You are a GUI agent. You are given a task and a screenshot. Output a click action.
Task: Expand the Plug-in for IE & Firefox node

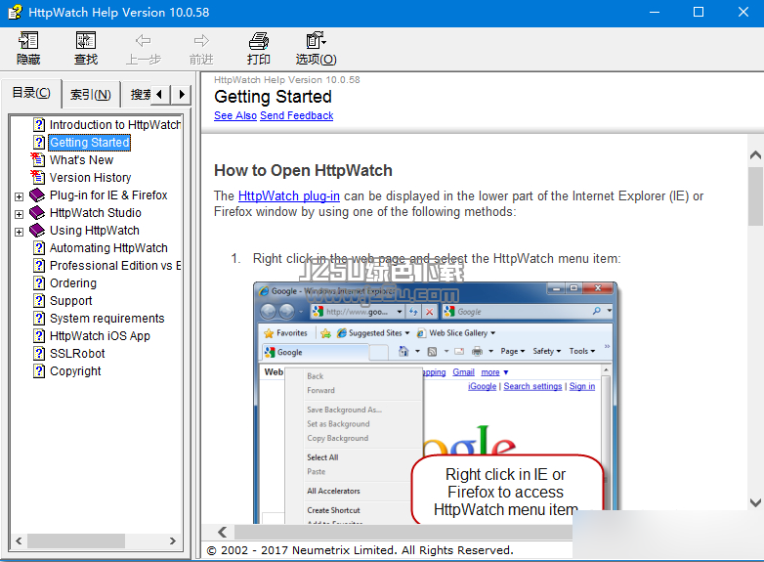(19, 196)
